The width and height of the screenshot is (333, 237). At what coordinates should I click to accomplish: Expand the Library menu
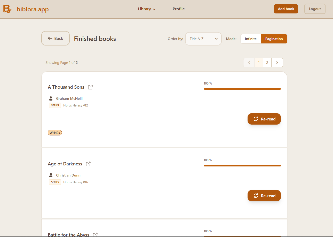[x=146, y=9]
